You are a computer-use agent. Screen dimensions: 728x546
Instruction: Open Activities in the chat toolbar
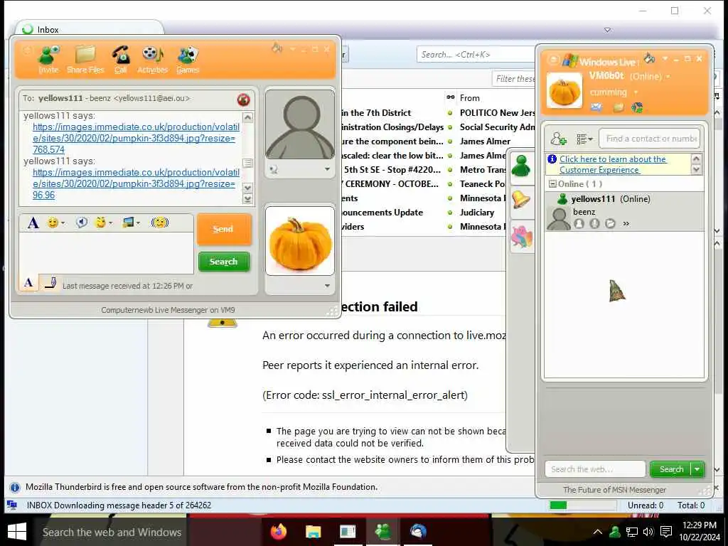click(x=152, y=60)
